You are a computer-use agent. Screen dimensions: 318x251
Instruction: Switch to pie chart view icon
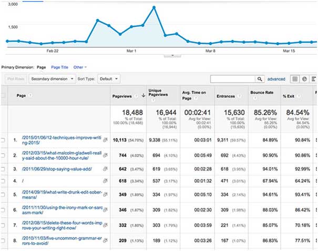coord(304,79)
